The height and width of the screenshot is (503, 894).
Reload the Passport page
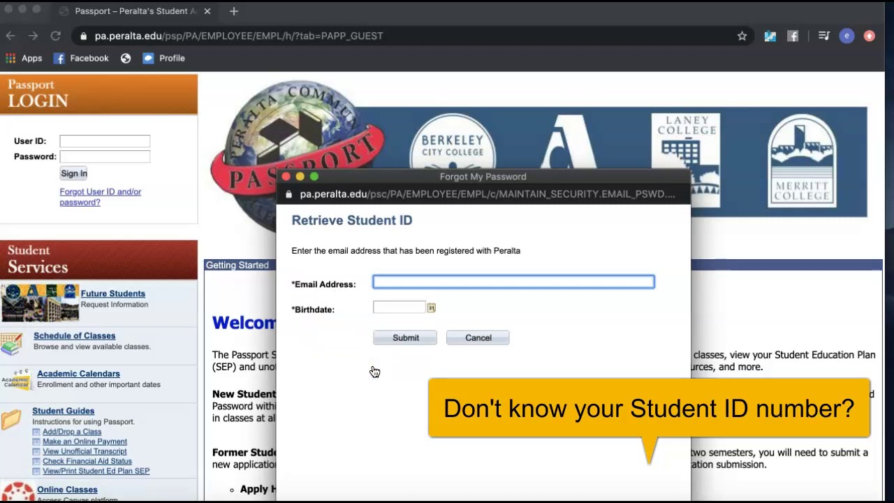[x=55, y=36]
